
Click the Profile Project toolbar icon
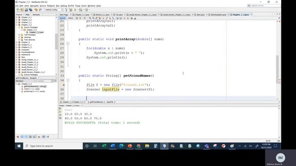coord(86,10)
